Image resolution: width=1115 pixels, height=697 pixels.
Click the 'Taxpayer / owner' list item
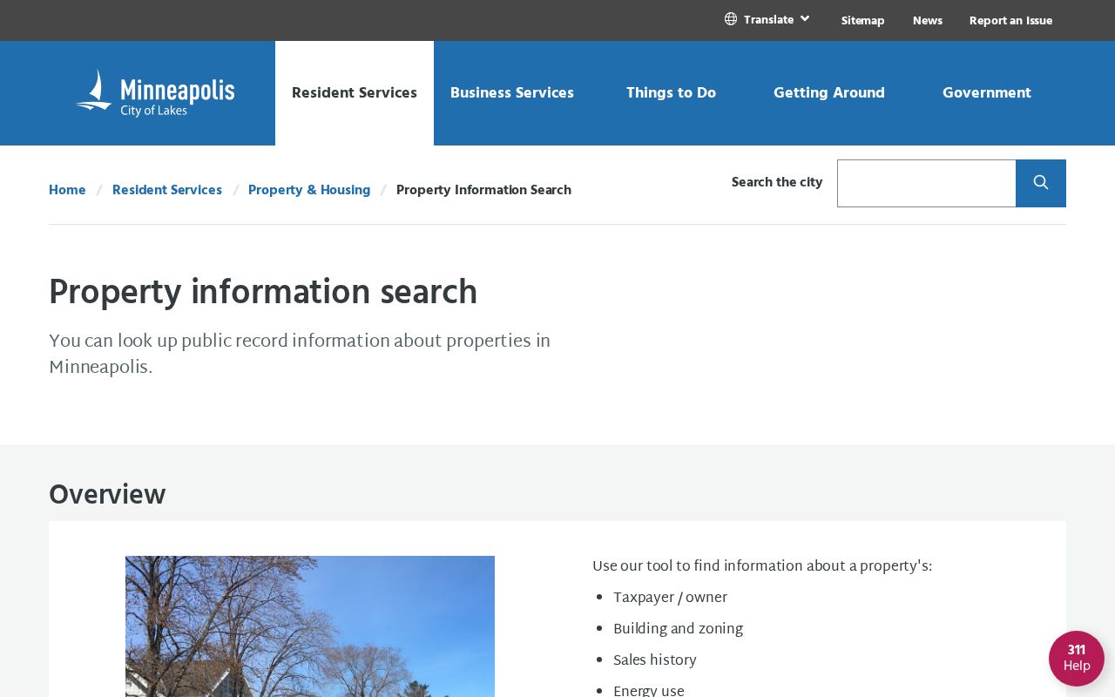(x=670, y=598)
